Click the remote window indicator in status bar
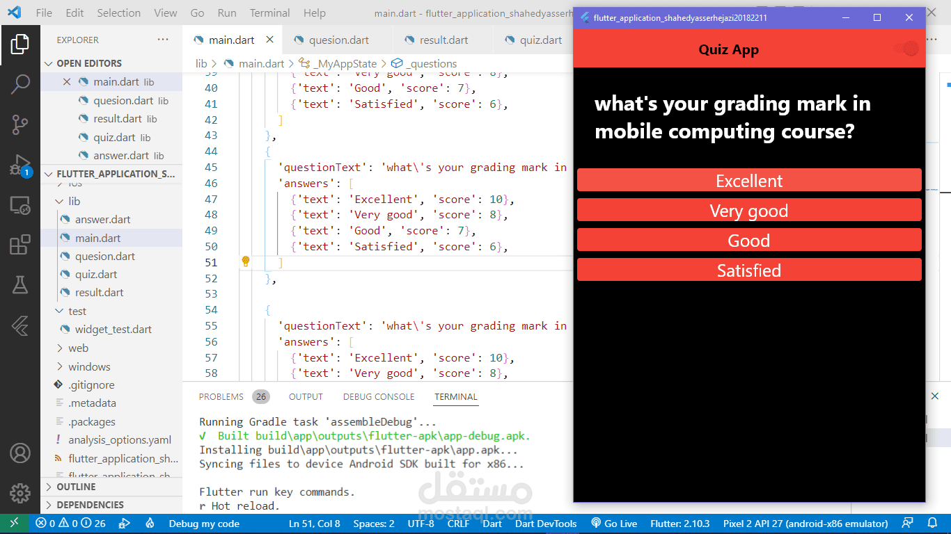This screenshot has height=534, width=951. [15, 524]
